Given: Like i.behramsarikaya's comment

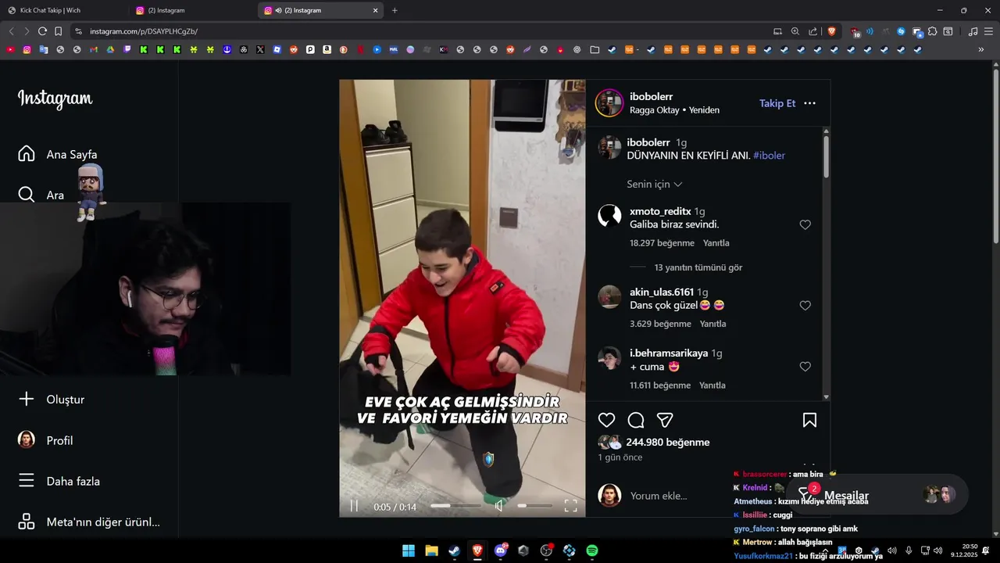Looking at the screenshot, I should 805,366.
